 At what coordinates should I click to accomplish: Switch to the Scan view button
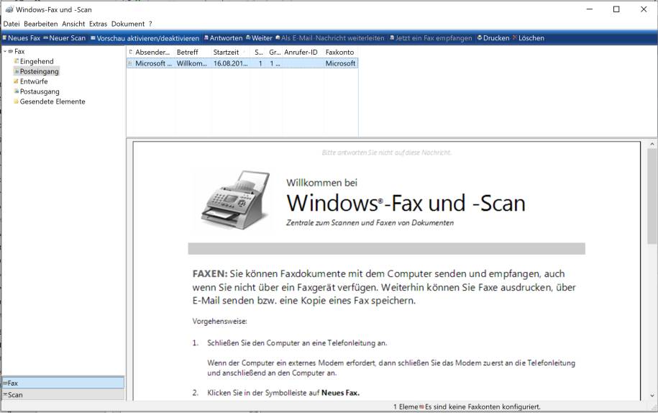click(63, 394)
